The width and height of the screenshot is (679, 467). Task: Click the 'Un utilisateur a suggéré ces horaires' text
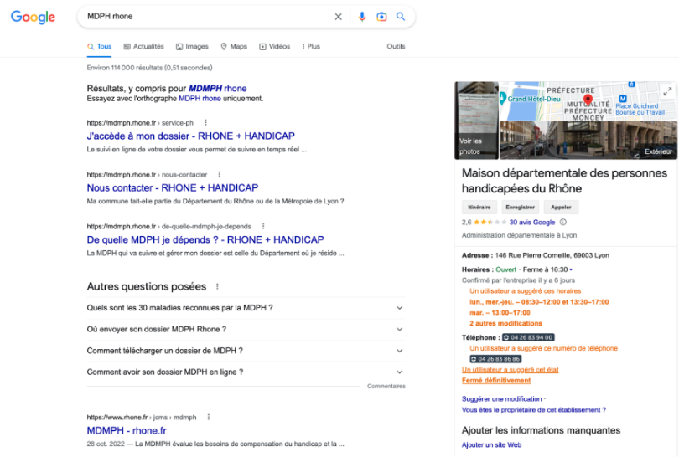pos(526,291)
